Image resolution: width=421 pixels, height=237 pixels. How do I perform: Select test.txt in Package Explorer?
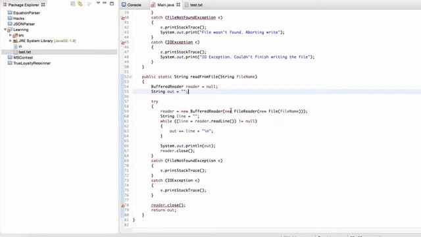coord(25,52)
